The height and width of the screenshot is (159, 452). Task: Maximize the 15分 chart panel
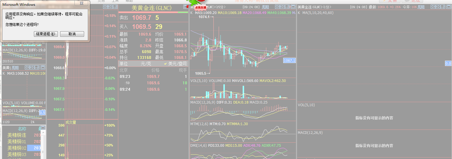tap(293, 7)
